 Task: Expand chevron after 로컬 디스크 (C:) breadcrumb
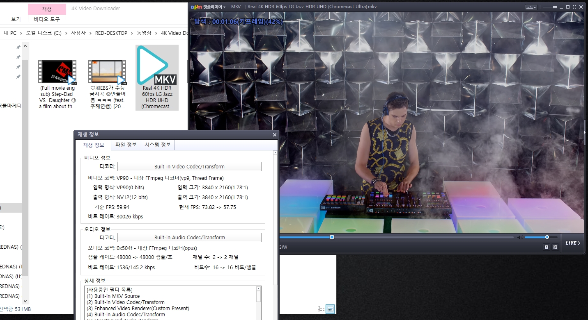point(66,33)
